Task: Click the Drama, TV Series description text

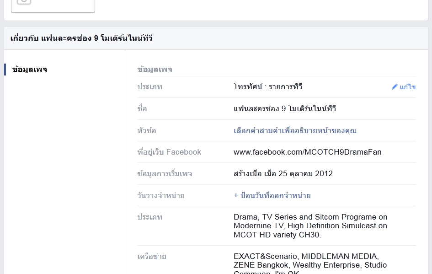Action: (310, 226)
